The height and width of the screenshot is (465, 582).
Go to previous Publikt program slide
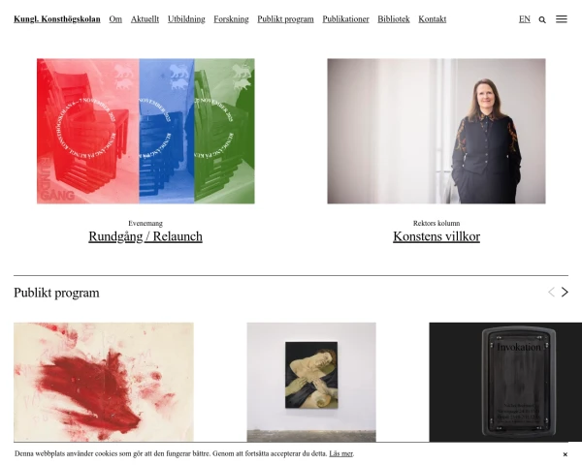pyautogui.click(x=551, y=293)
